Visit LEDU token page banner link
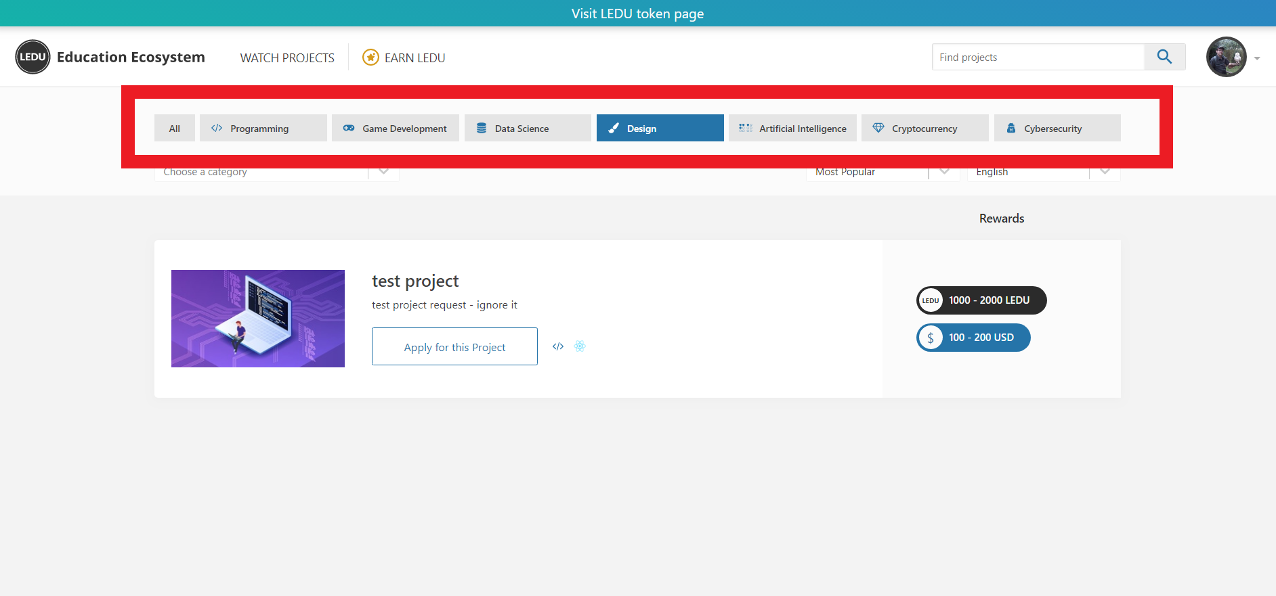The width and height of the screenshot is (1276, 596). point(637,14)
